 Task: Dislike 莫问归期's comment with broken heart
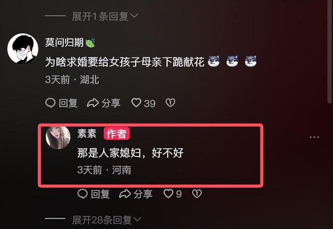[x=171, y=103]
